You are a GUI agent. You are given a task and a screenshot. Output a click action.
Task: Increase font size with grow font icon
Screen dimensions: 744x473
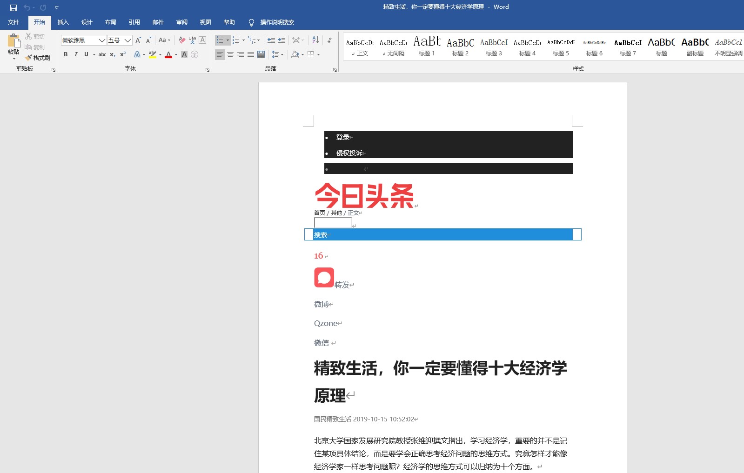tap(138, 40)
